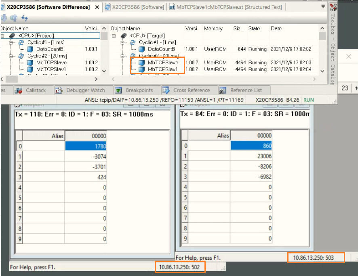Click the Cyclic #1 icon in Target tree

click(133, 42)
